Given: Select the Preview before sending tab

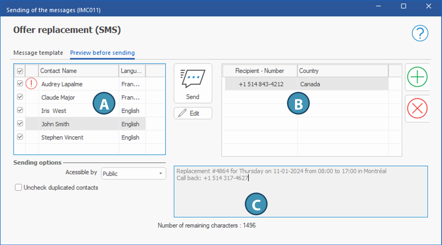Looking at the screenshot, I should point(102,53).
